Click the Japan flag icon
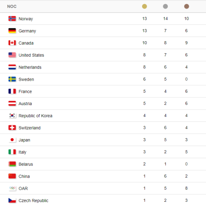206x206 pixels. [x=12, y=140]
